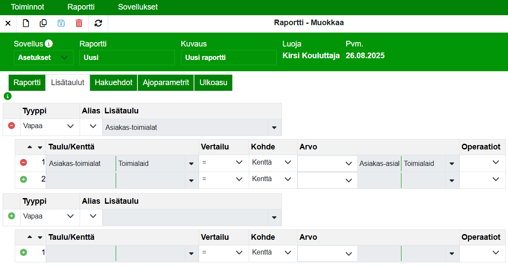The width and height of the screenshot is (508, 268).
Task: Add condition row 2 with green plus
Action: (x=23, y=179)
